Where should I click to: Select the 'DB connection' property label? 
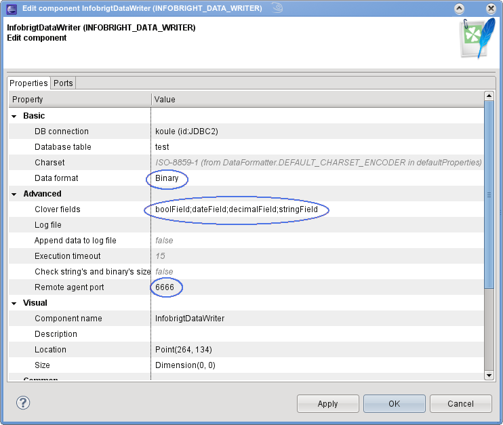click(x=62, y=131)
